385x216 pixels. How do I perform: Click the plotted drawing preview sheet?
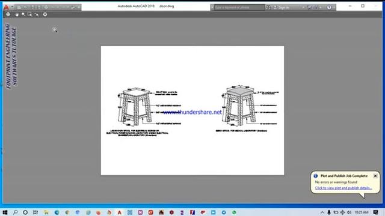point(192,110)
